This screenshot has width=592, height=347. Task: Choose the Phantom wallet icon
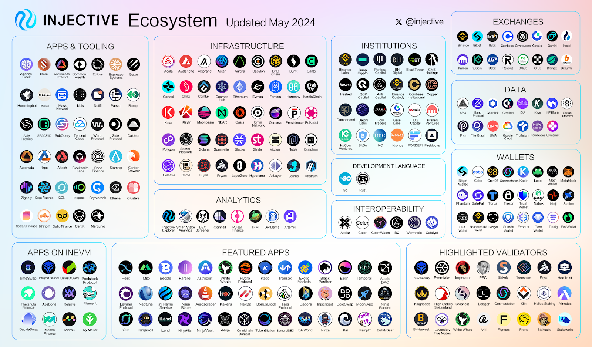click(462, 195)
